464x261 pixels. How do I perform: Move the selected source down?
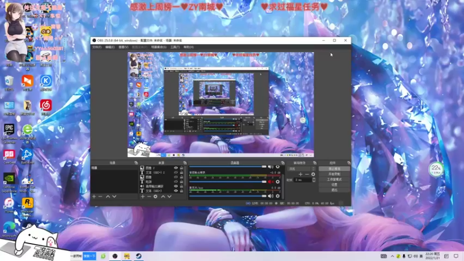click(x=169, y=197)
